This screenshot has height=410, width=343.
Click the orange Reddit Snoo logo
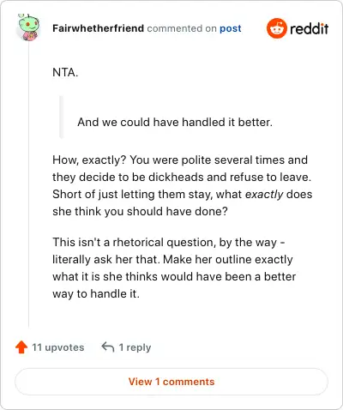point(276,28)
